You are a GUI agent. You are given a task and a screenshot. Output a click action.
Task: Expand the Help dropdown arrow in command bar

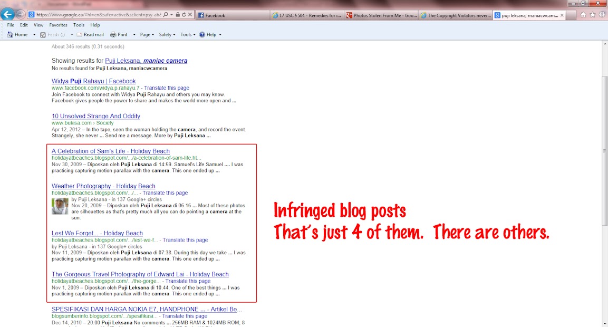click(x=220, y=34)
